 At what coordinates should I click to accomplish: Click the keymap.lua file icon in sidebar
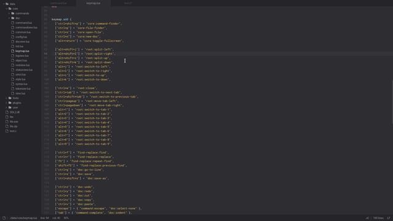click(x=12, y=51)
